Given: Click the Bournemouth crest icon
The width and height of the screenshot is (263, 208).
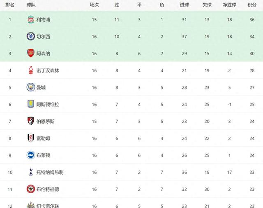Looking at the screenshot, I should tap(31, 121).
